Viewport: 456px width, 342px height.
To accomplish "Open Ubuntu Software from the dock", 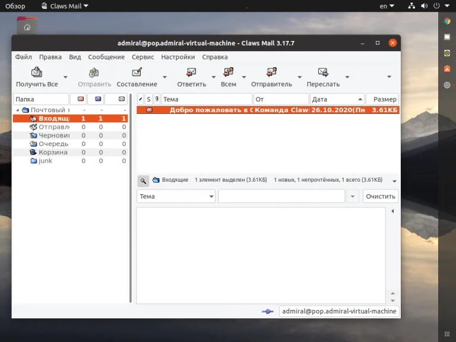I will [x=447, y=69].
